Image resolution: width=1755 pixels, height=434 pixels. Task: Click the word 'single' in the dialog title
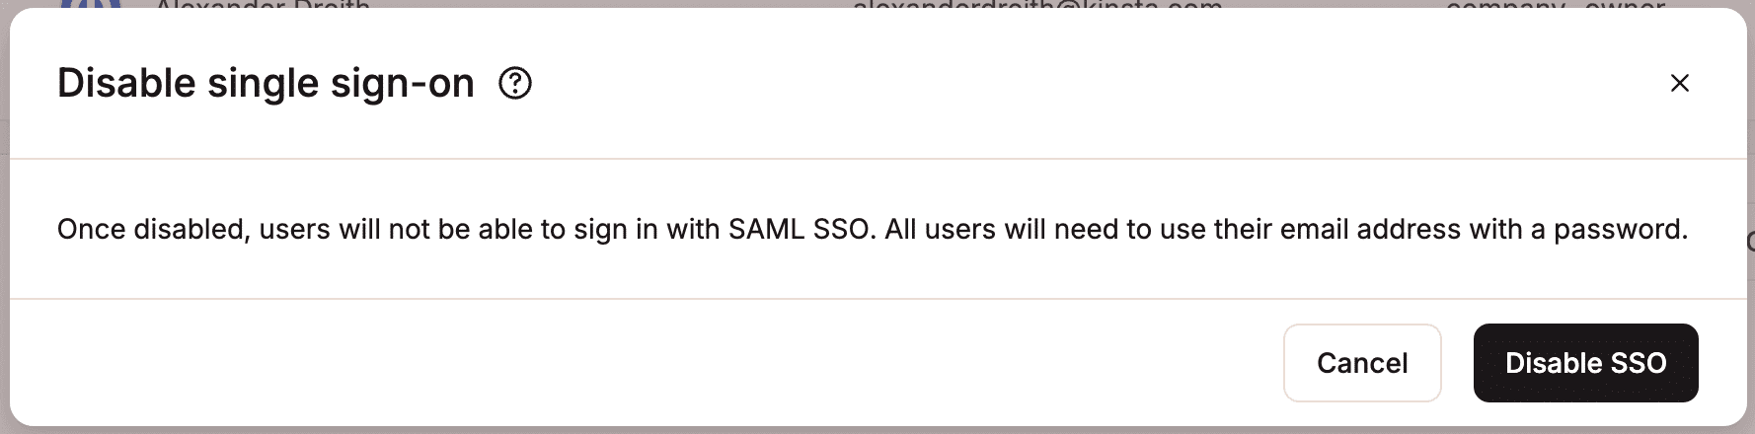(263, 84)
